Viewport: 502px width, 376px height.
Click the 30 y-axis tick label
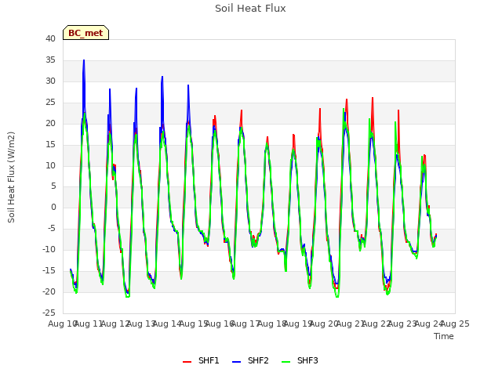pos(50,81)
